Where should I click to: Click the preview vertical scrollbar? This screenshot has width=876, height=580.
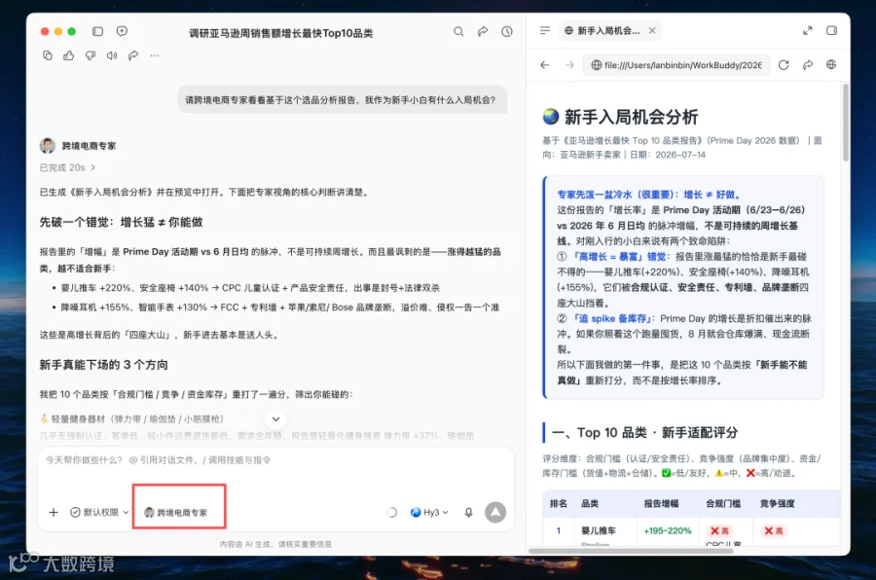point(845,123)
